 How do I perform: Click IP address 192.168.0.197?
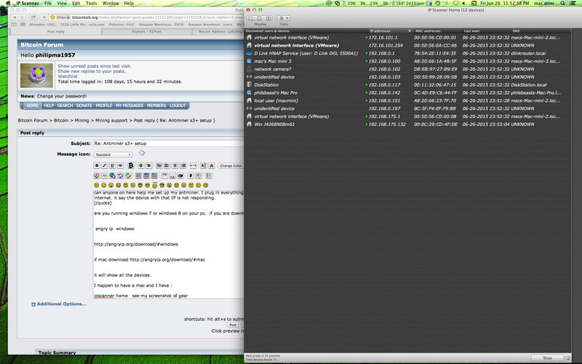tap(384, 108)
